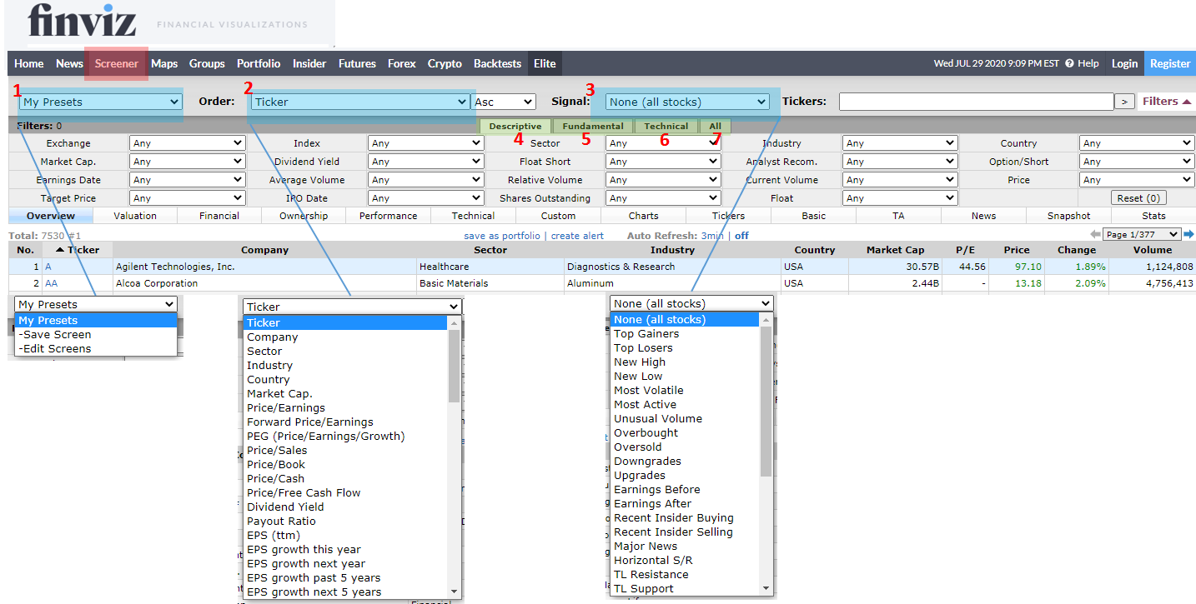This screenshot has width=1196, height=604.
Task: Select the Charts view tab
Action: point(643,216)
